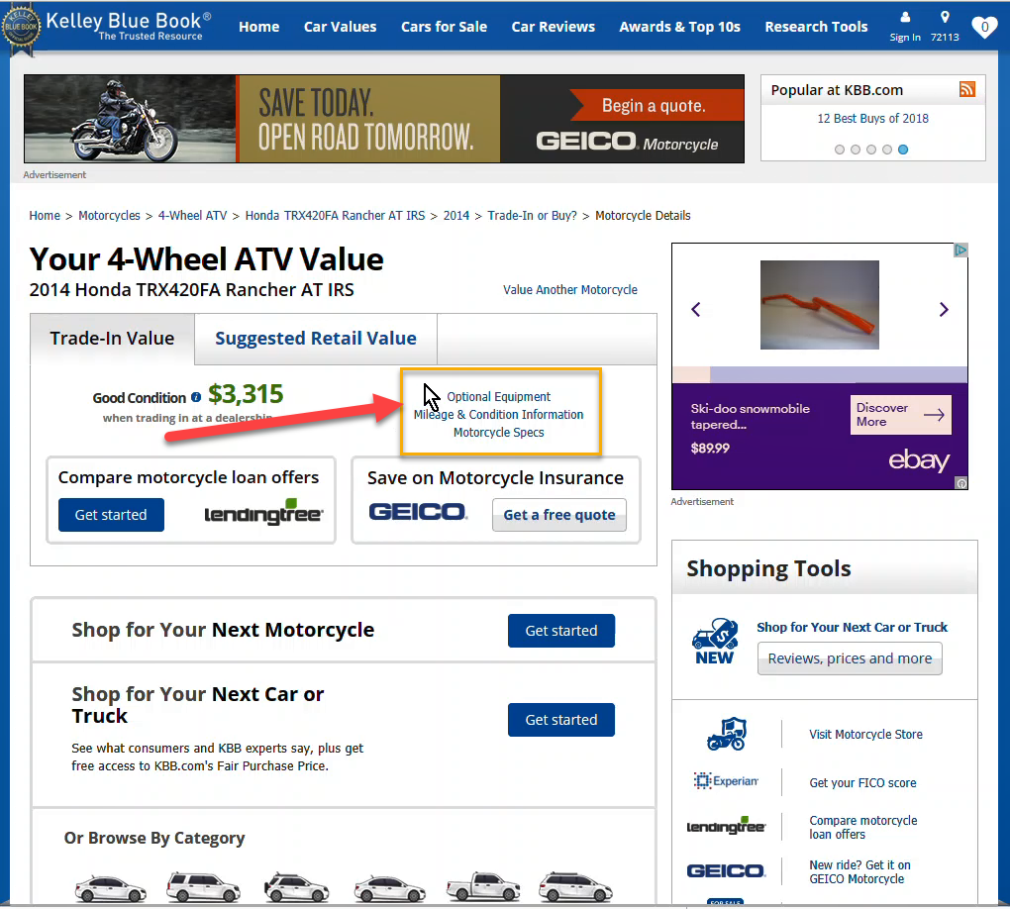Click the Experian logo

[x=726, y=781]
